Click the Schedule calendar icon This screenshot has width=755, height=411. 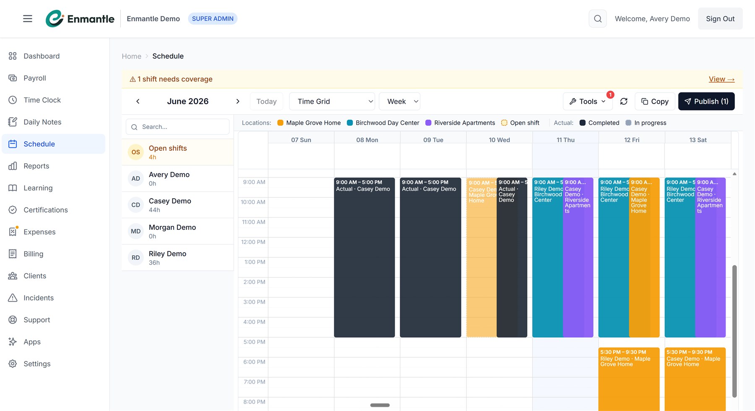click(x=13, y=144)
